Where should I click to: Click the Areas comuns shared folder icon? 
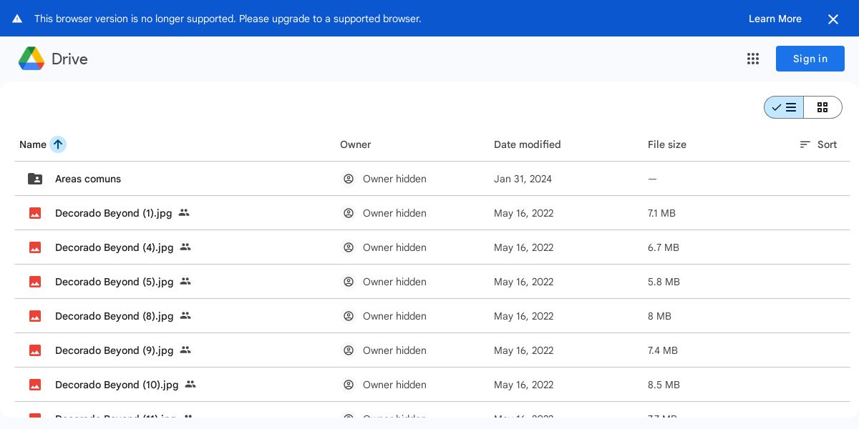pos(35,179)
